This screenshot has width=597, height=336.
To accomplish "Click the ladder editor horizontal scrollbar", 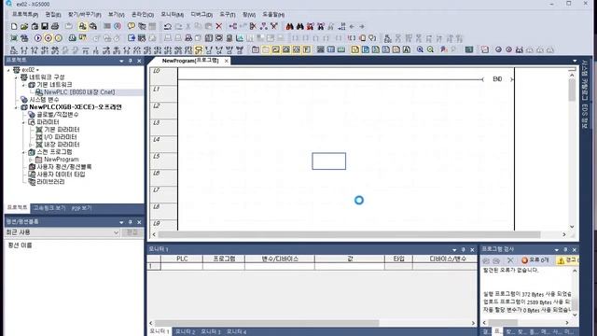I will tap(349, 234).
